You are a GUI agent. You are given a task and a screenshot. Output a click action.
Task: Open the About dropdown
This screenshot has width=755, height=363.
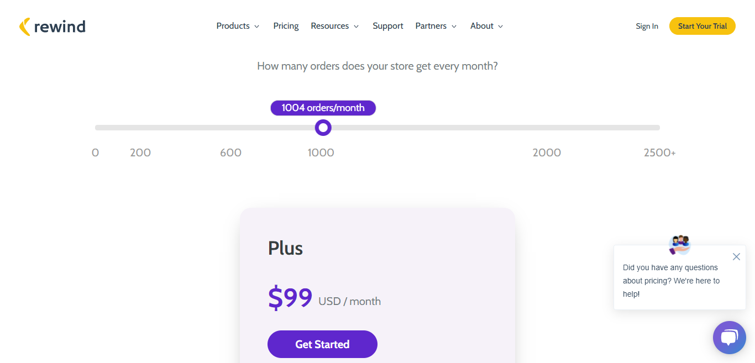coord(486,26)
